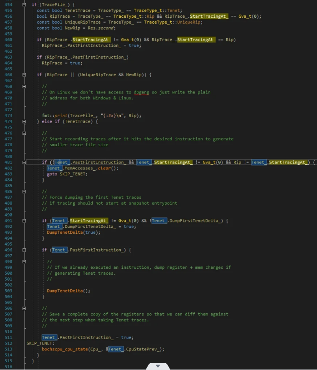Image resolution: width=317 pixels, height=370 pixels.
Task: Collapse the fold at line 491
Action: [24, 221]
